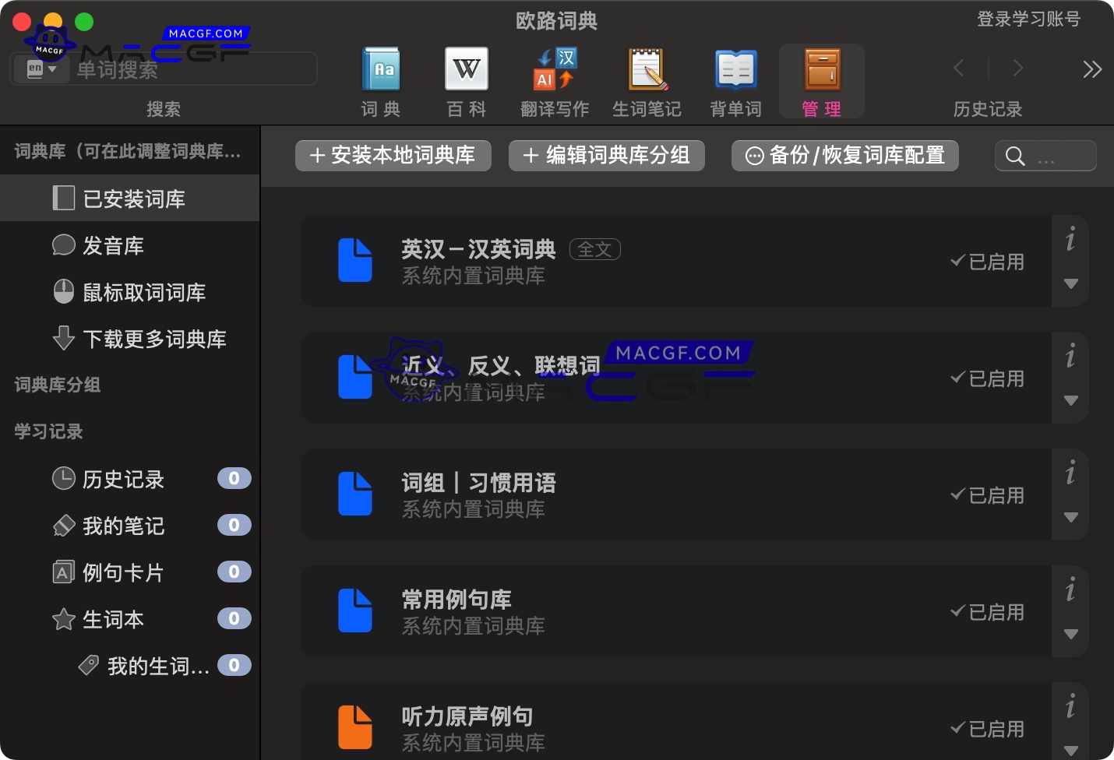Open the 生词笔记 notes section
The width and height of the screenshot is (1114, 760).
coord(647,80)
